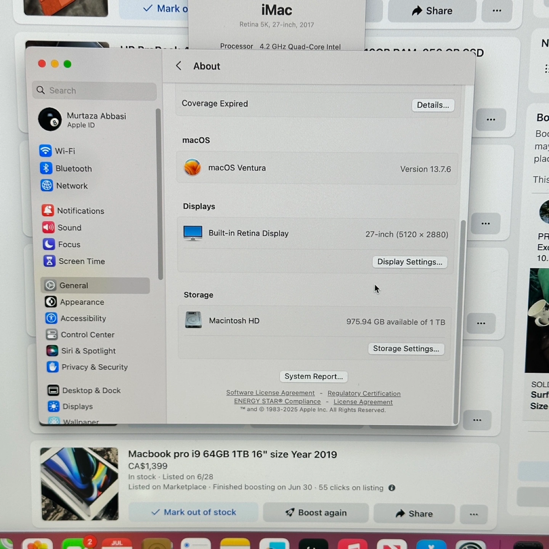
Task: Open the Calendar icon in the Dock
Action: click(117, 543)
